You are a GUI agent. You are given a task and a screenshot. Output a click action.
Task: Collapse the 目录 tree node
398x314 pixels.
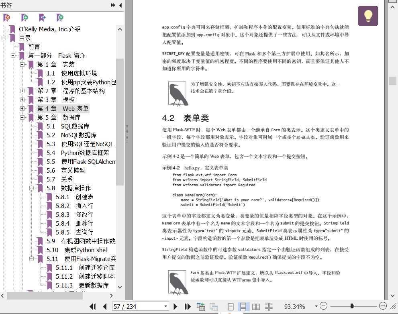click(4, 38)
